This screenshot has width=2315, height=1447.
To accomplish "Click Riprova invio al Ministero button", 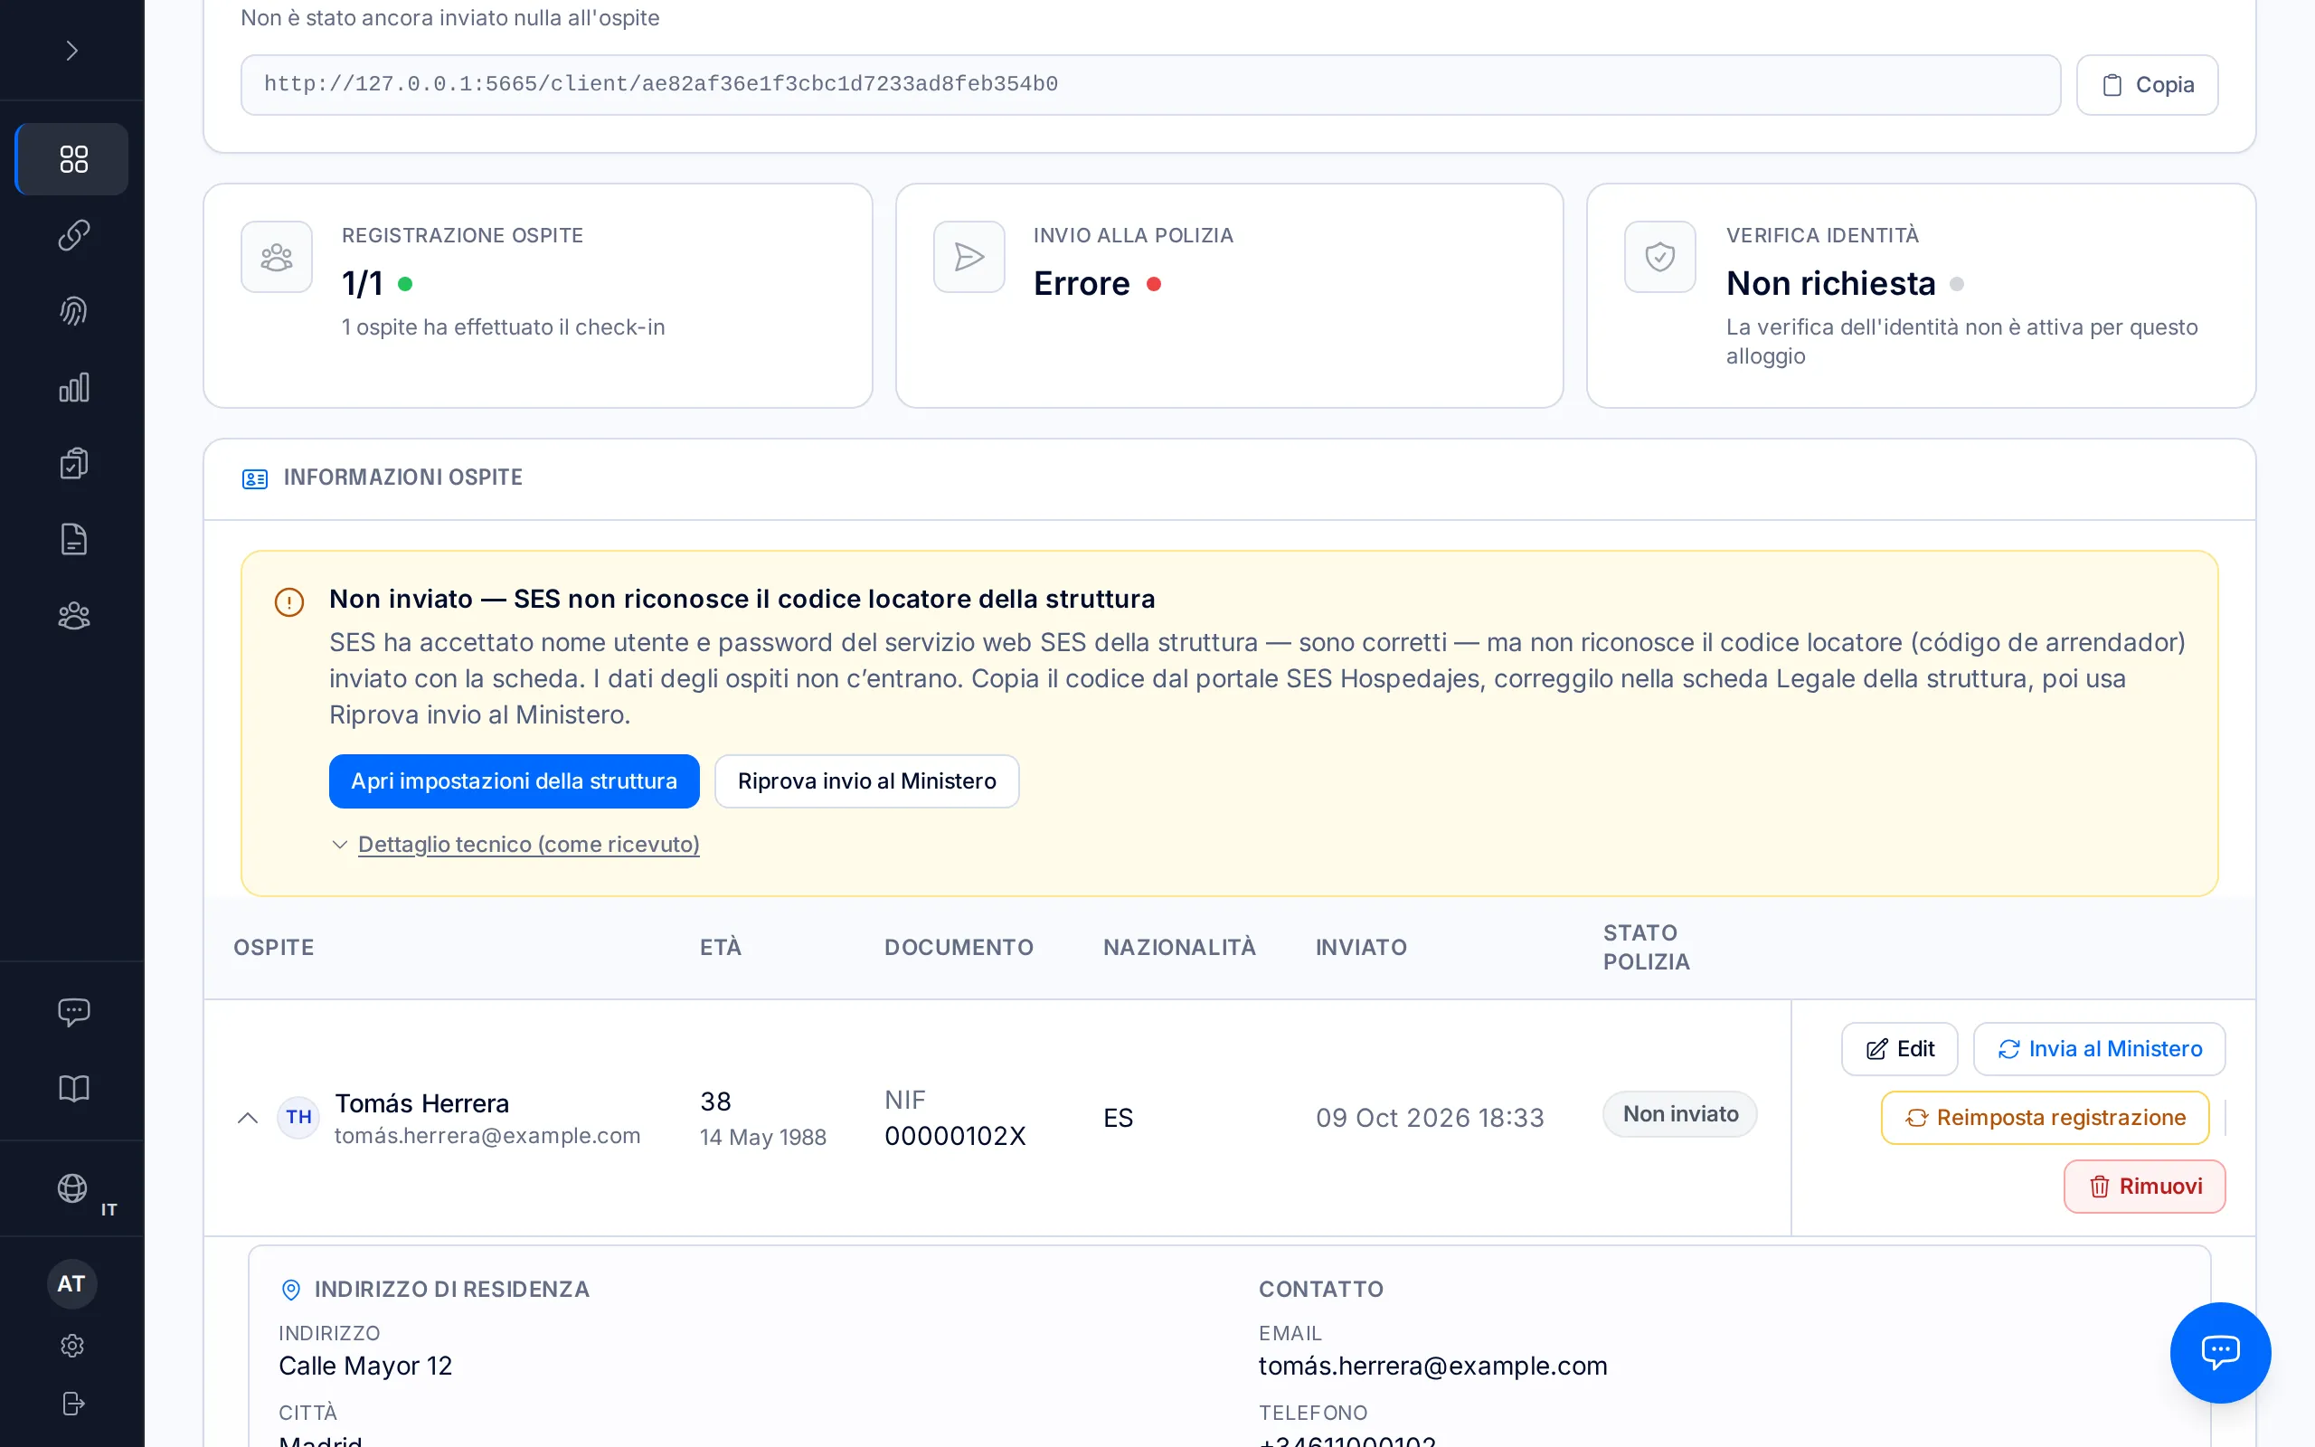I will pyautogui.click(x=866, y=780).
